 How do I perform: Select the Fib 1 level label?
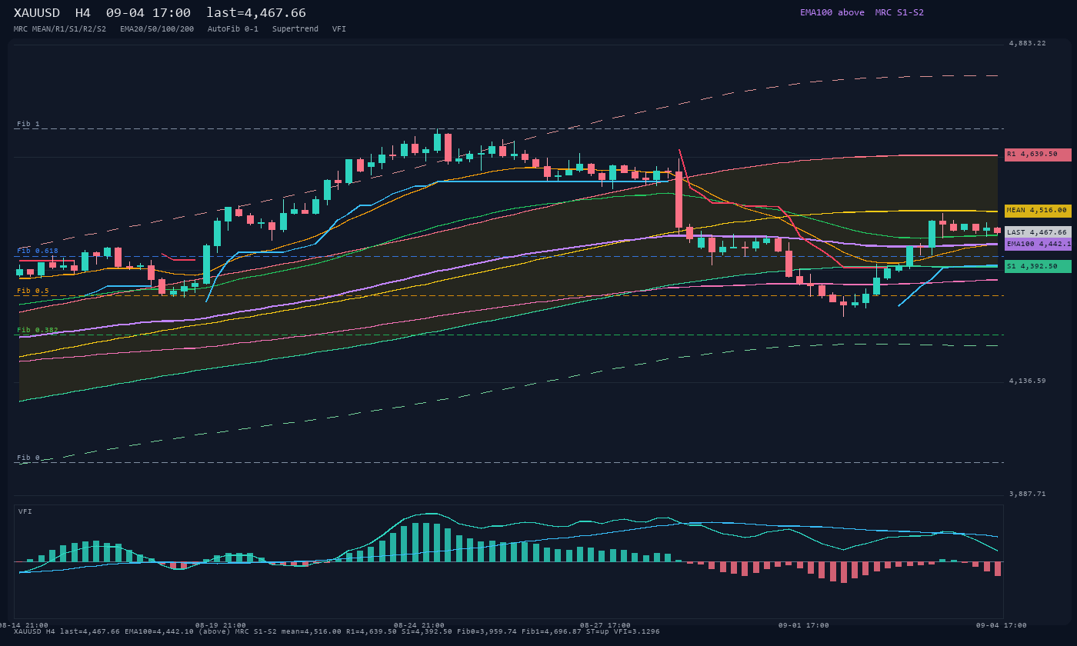[x=28, y=124]
